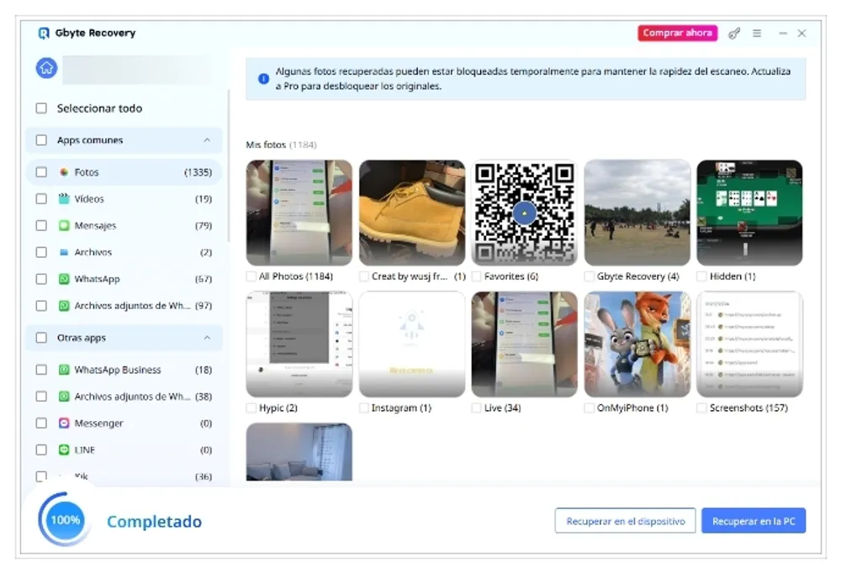Click Recuperar en la PC button
Screen dimensions: 841x573
754,521
